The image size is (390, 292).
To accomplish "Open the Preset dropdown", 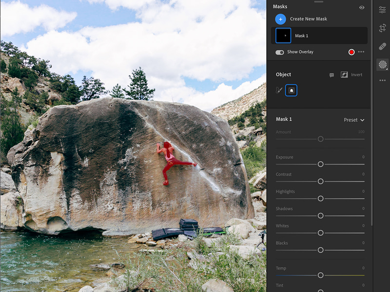I will 354,120.
